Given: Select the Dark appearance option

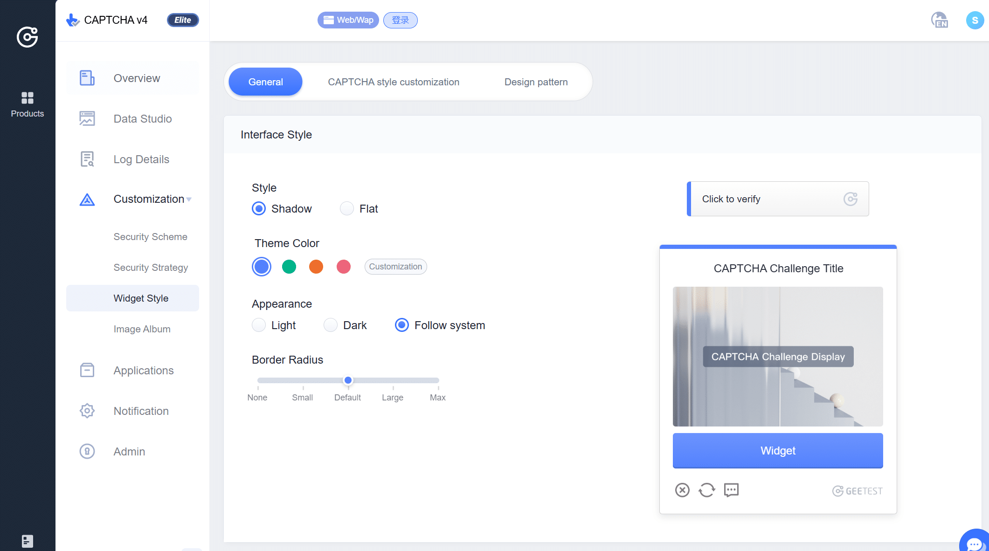Looking at the screenshot, I should point(331,325).
